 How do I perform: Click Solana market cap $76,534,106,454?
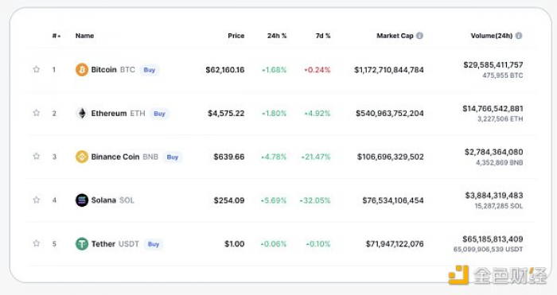click(393, 200)
